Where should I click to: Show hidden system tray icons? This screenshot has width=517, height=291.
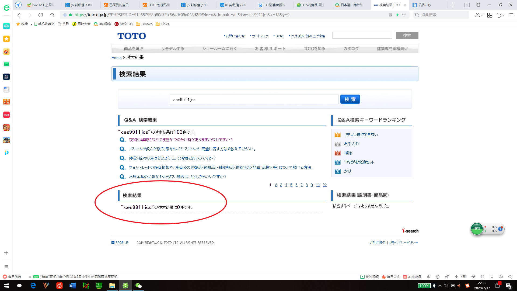point(440,286)
